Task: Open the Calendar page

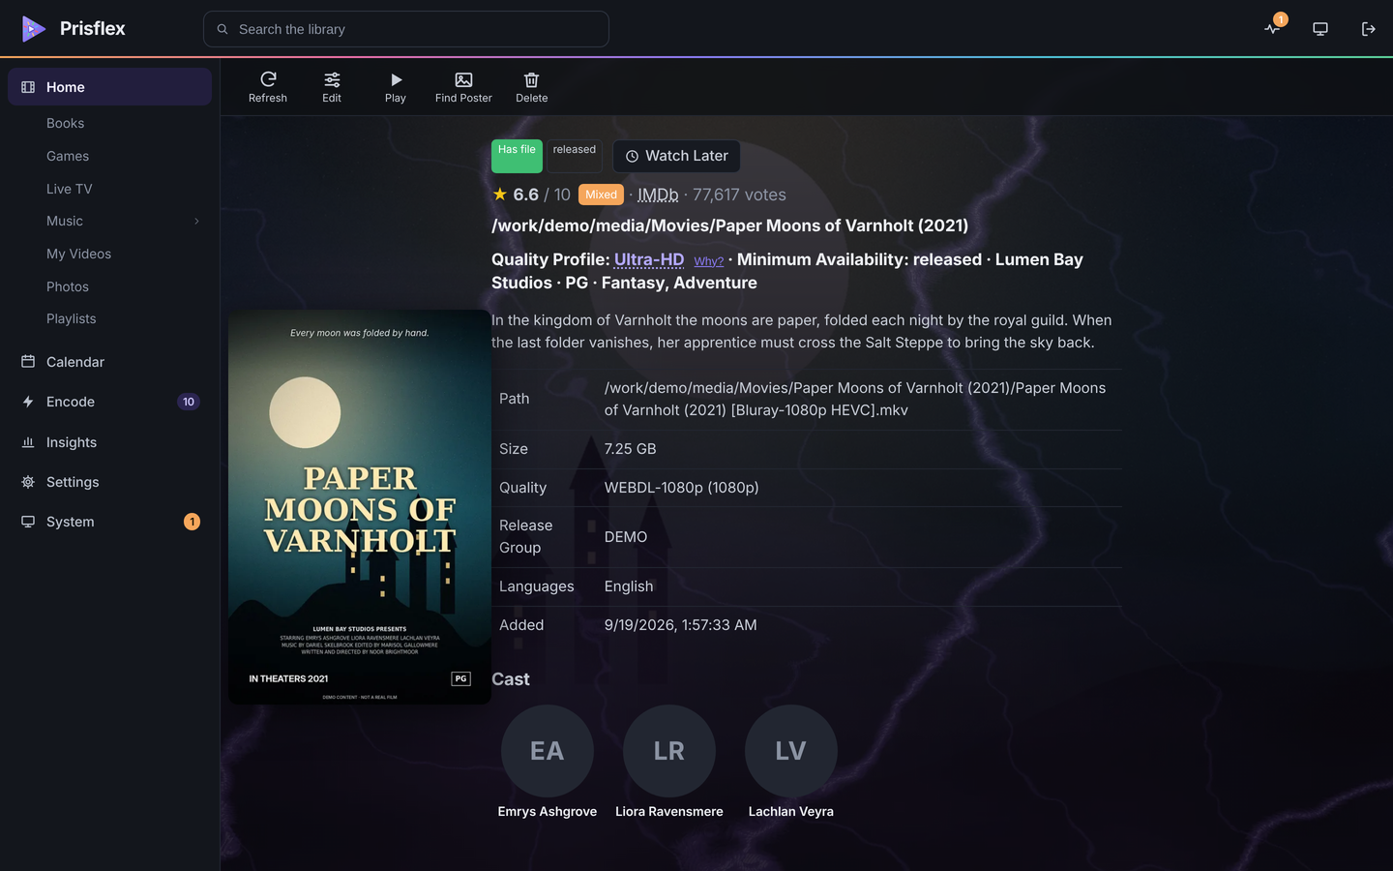Action: [109, 362]
